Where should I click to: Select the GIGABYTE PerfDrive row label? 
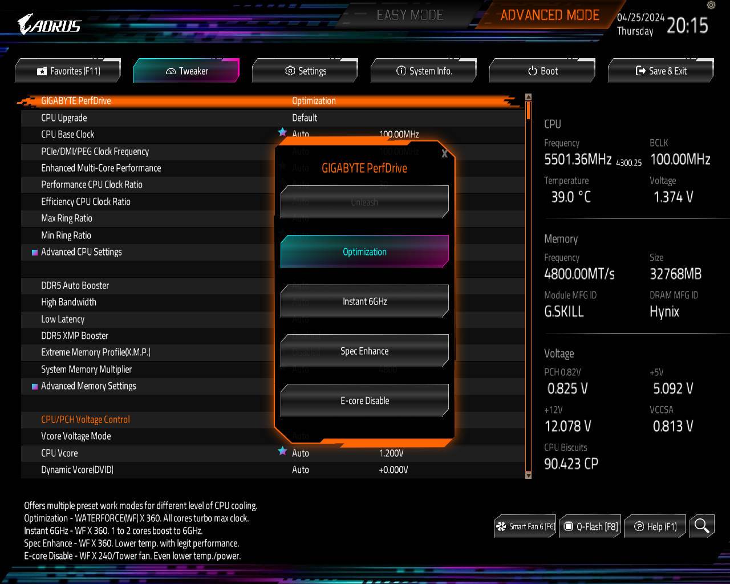pos(76,101)
